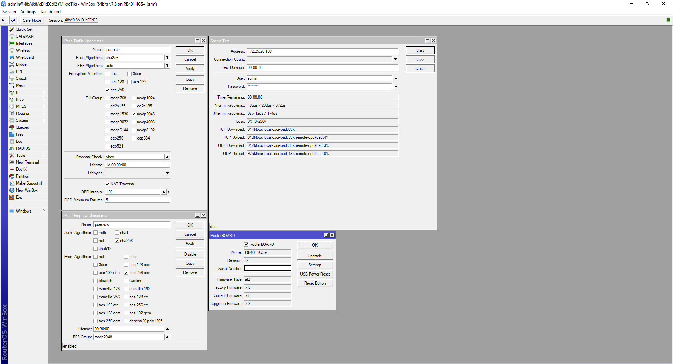The height and width of the screenshot is (364, 673).
Task: Toggle Safe Mode button
Action: pos(32,20)
